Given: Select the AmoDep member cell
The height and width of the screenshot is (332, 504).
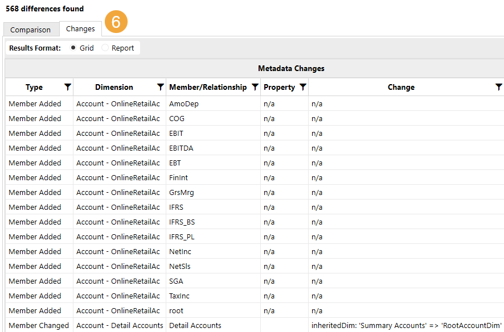Looking at the screenshot, I should tap(183, 104).
